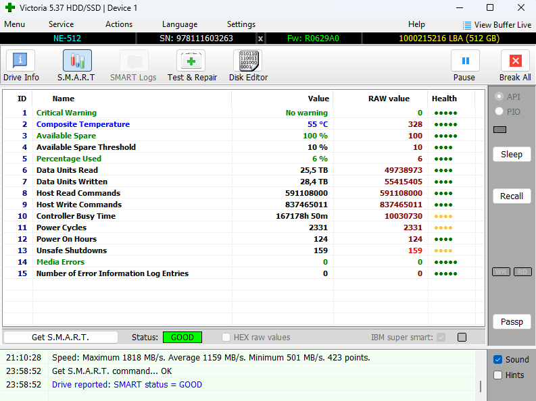
Task: Open the Service menu
Action: 61,24
